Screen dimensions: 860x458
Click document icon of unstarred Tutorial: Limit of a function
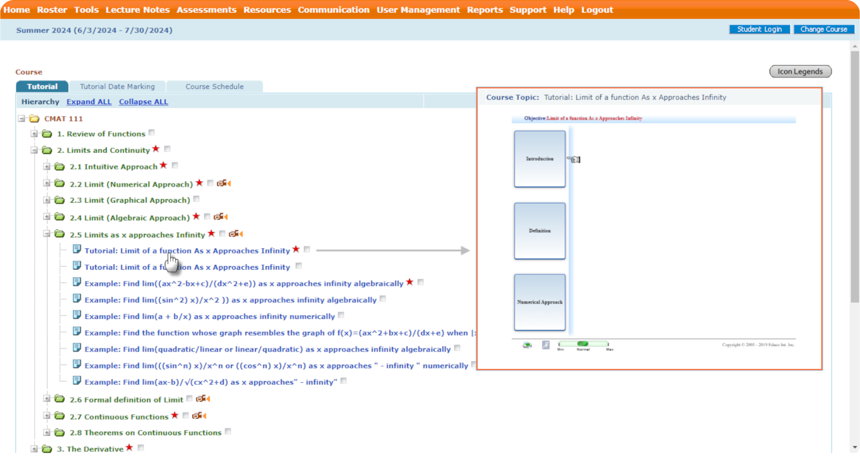pos(77,266)
